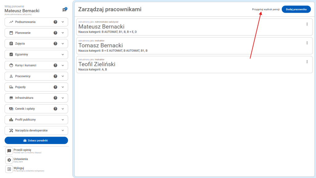Viewport: 316px width, 178px height.
Task: Click Przygotuj wydruk pensji link
Action: [266, 9]
